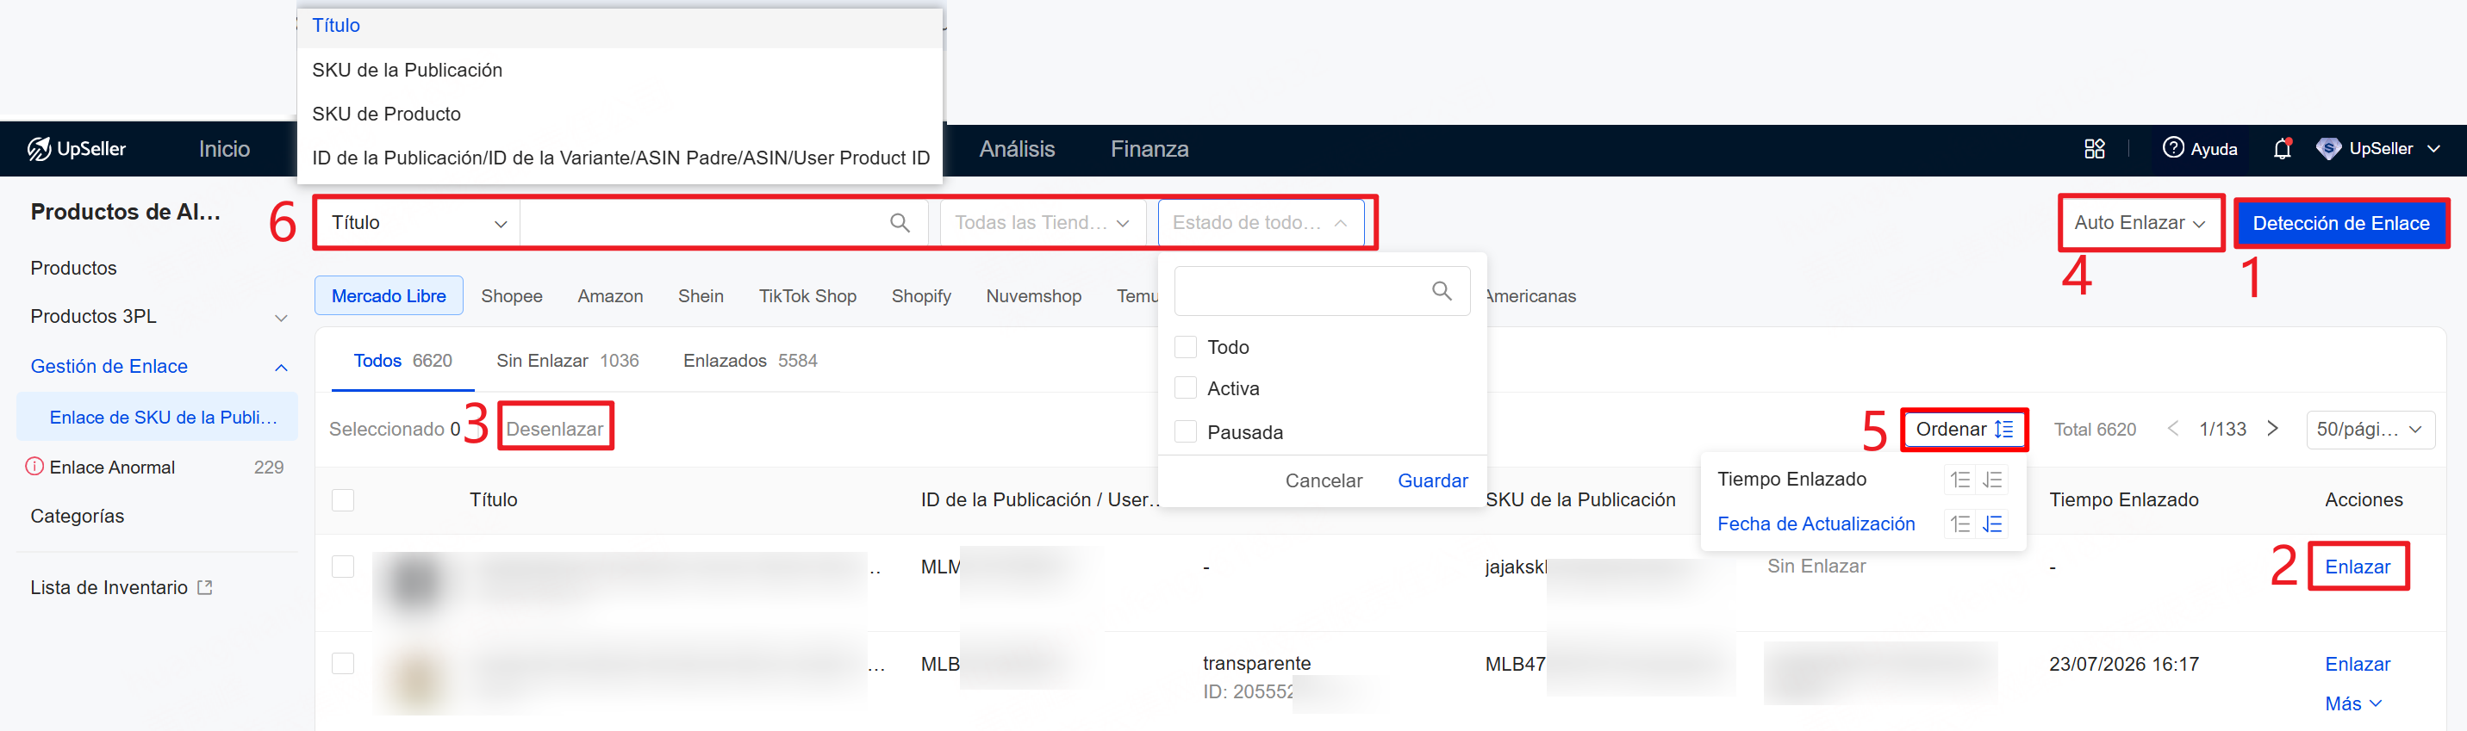2467x731 pixels.
Task: Click the magnifier icon in the status filter panel
Action: pyautogui.click(x=1442, y=291)
